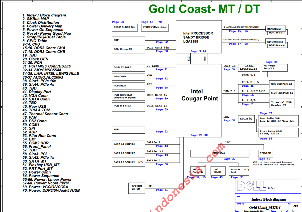Click the TPM/TCM block
The width and height of the screenshot is (302, 212).
tap(265, 154)
